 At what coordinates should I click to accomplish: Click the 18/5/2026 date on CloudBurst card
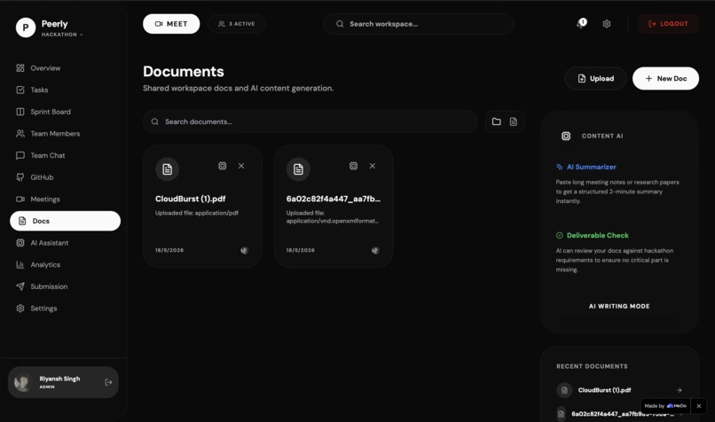(x=169, y=250)
